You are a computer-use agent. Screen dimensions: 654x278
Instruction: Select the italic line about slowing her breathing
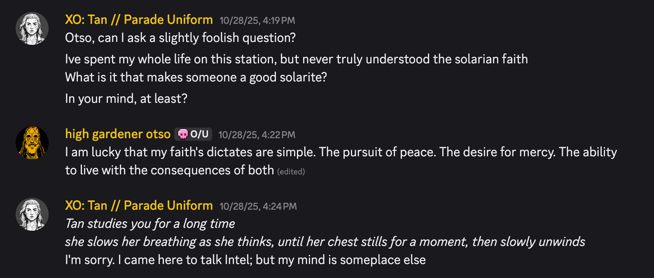pyautogui.click(x=325, y=242)
